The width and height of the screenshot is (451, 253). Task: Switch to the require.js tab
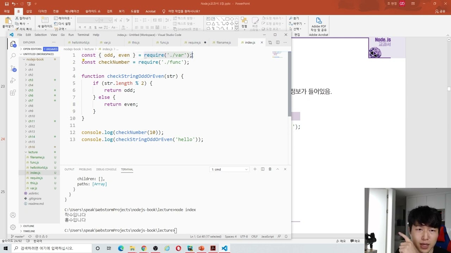point(194,43)
